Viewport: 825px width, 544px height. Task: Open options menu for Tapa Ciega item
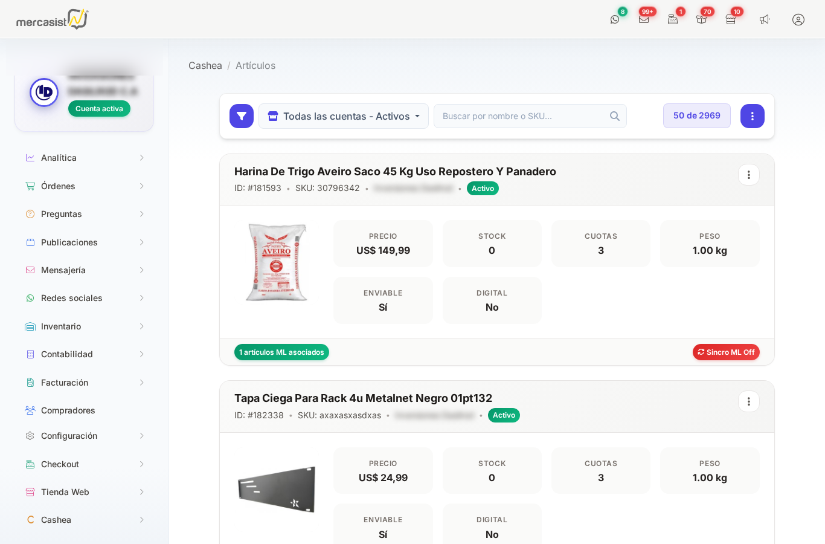click(749, 401)
